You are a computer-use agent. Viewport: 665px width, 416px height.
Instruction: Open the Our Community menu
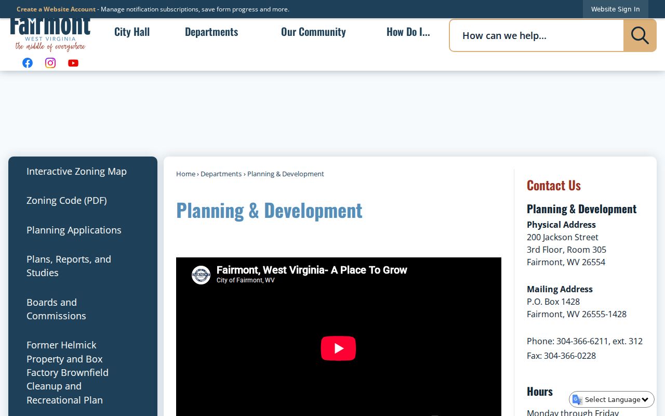coord(313,32)
